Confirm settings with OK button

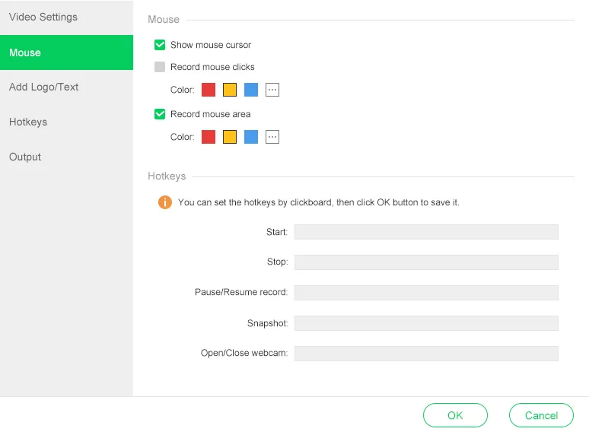click(455, 415)
